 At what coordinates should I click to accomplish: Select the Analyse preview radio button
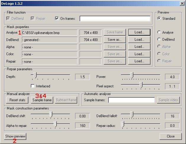[159, 32]
